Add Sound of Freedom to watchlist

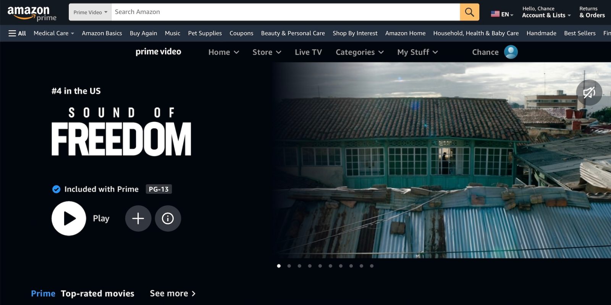coord(138,218)
